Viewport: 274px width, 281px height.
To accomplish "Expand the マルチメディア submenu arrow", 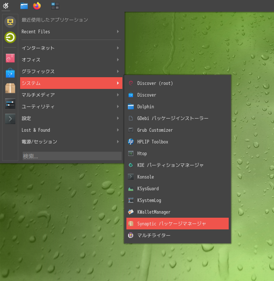I will (x=118, y=95).
